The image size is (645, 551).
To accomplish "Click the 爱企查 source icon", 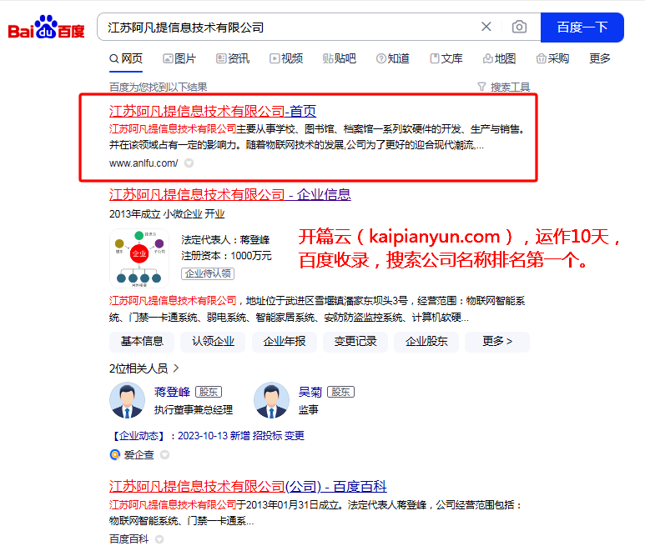I will tap(115, 455).
